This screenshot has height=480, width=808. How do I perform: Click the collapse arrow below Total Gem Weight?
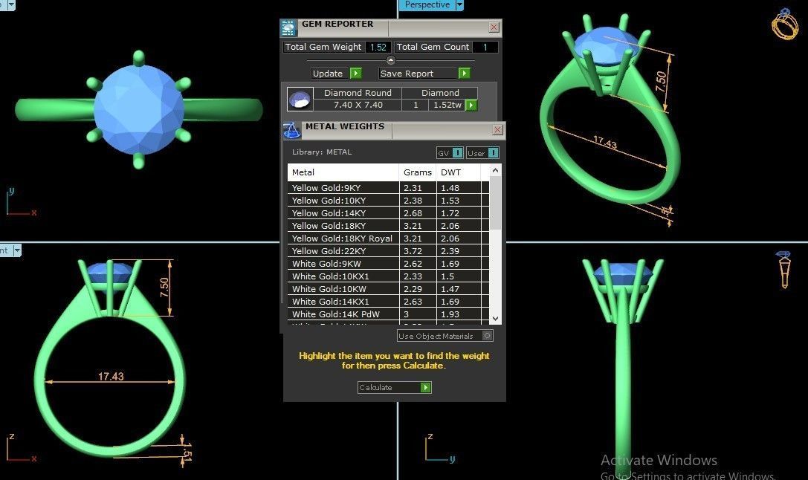pos(390,60)
